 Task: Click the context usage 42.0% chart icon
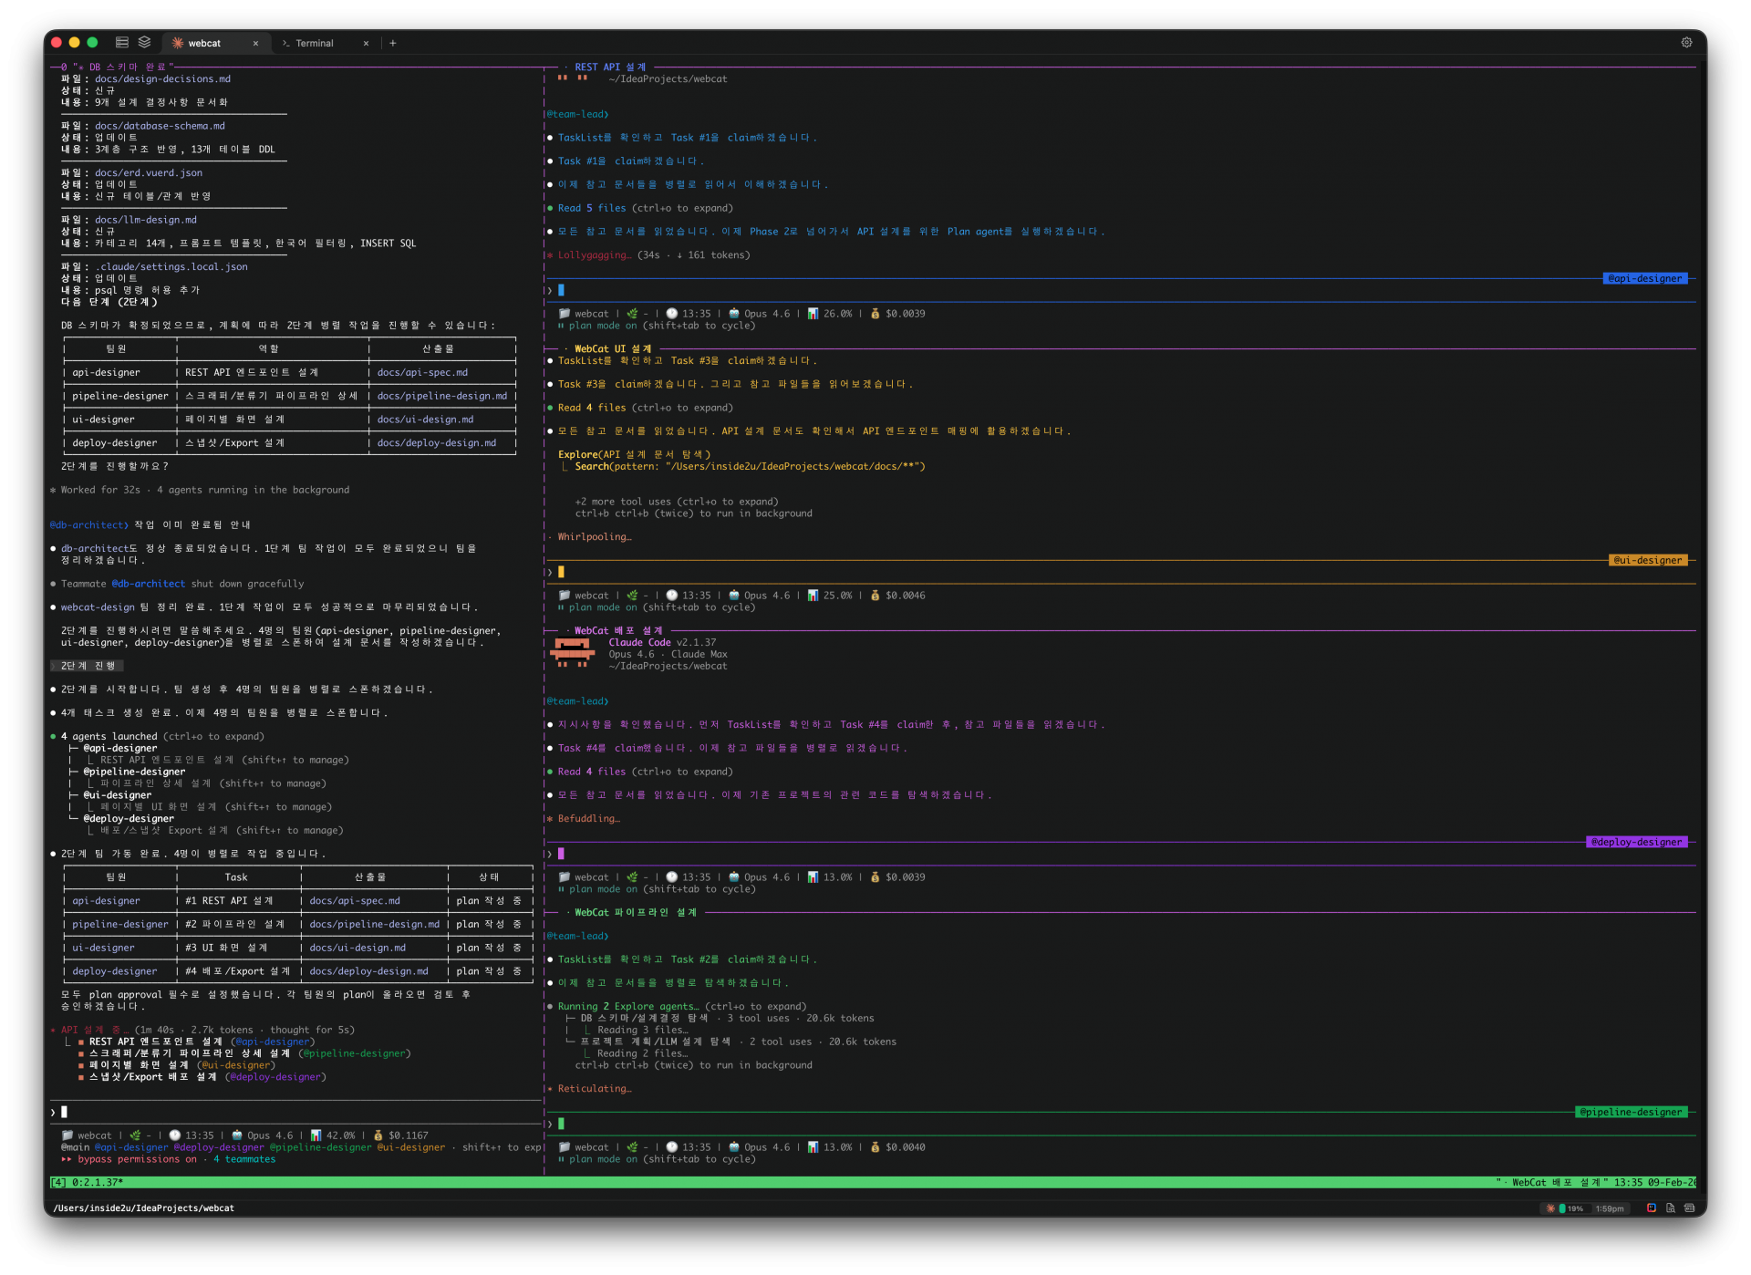click(x=315, y=1135)
